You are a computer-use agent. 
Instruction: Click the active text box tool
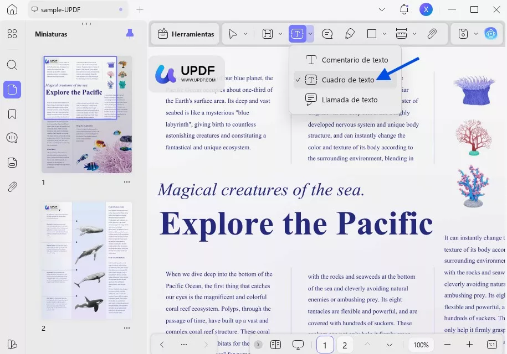point(297,34)
